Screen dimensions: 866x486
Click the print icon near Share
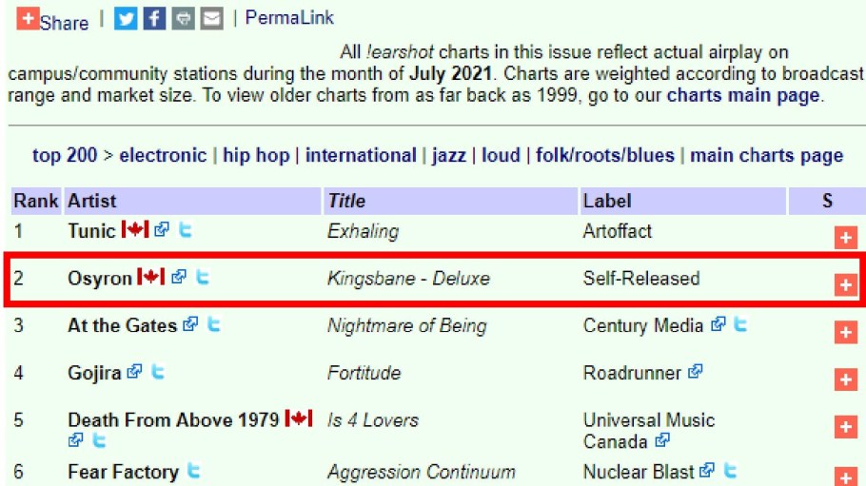coord(183,18)
